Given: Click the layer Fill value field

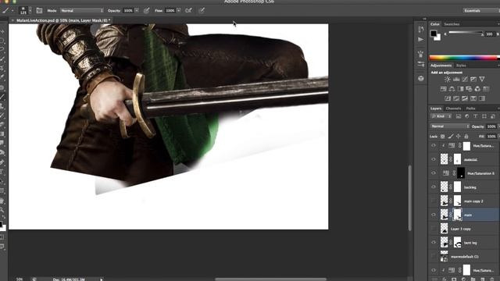Looking at the screenshot, I should pyautogui.click(x=491, y=137).
